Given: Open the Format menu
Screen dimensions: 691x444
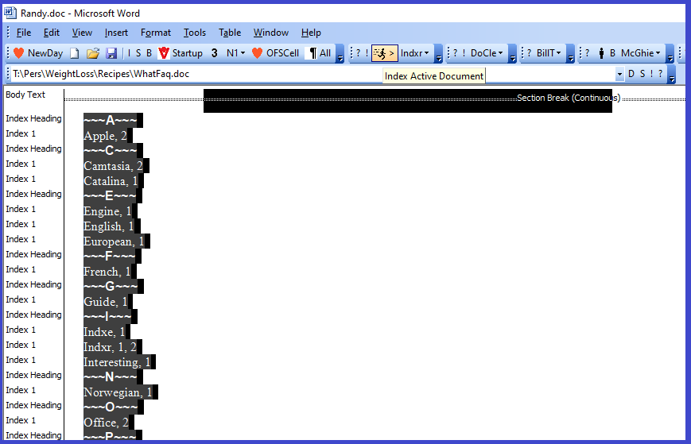Looking at the screenshot, I should point(156,33).
